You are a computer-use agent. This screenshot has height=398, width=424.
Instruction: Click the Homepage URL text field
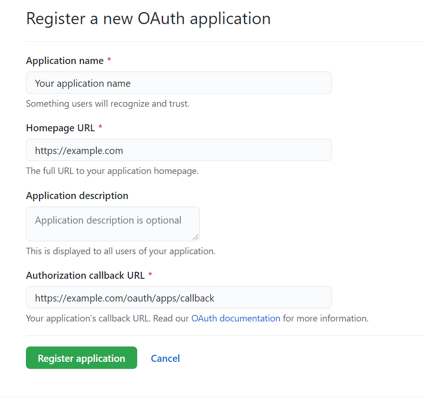click(178, 150)
